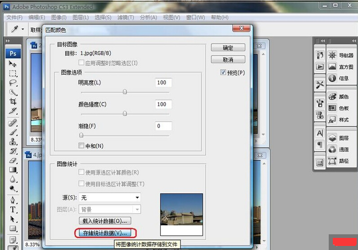Open the Histogram panel (直方图)

point(341,67)
